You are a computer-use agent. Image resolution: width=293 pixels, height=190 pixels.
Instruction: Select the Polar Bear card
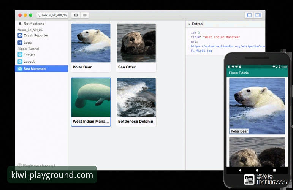pos(91,47)
